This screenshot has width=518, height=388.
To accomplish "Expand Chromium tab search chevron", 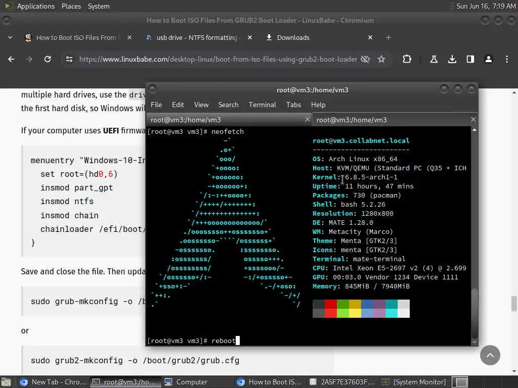I will point(10,37).
